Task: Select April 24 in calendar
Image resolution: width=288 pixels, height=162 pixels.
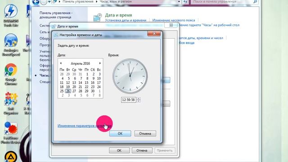Action: coord(99,87)
